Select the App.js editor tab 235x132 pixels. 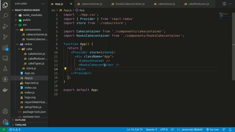point(59,4)
